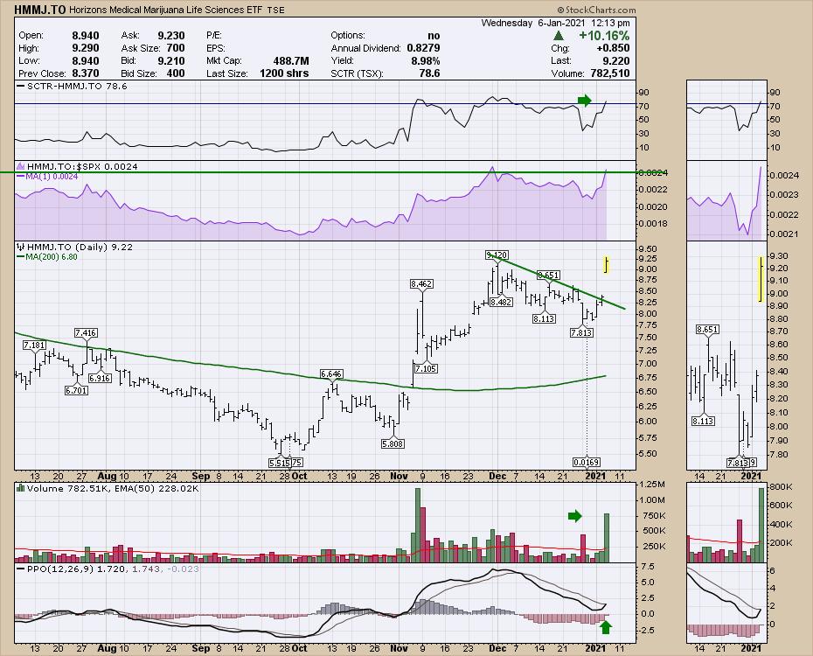
Task: Click the Bid value 9.210
Action: click(171, 60)
